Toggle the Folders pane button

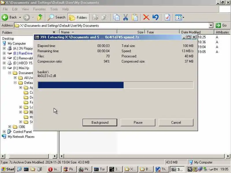tap(78, 17)
